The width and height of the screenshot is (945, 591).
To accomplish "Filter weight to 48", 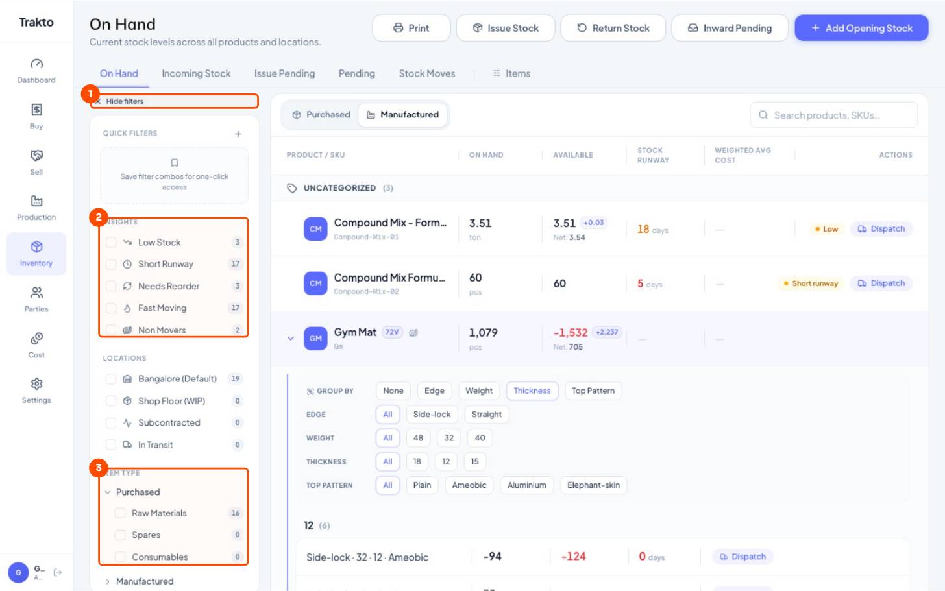I will pyautogui.click(x=418, y=438).
